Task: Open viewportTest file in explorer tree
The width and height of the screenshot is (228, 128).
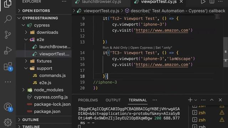Action: tap(43, 54)
